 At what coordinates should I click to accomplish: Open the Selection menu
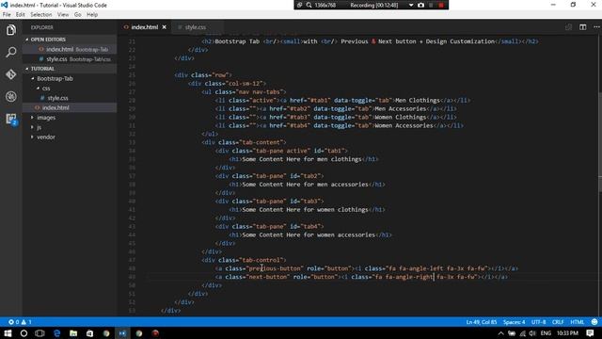tap(41, 15)
